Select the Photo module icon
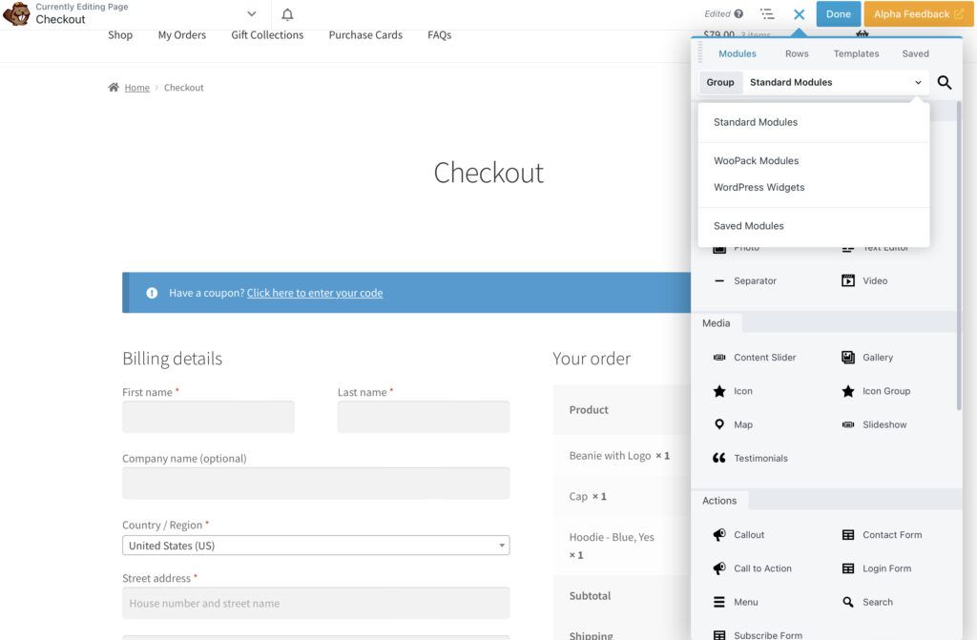This screenshot has height=640, width=977. [x=717, y=246]
